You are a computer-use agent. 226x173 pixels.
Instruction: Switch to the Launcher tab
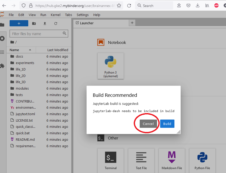pyautogui.click(x=101, y=23)
